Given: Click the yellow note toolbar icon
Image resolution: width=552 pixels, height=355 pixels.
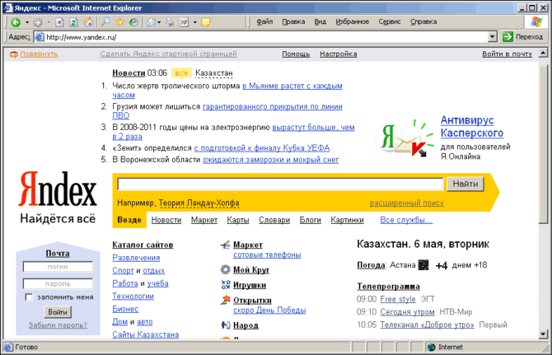Looking at the screenshot, I should (x=206, y=22).
